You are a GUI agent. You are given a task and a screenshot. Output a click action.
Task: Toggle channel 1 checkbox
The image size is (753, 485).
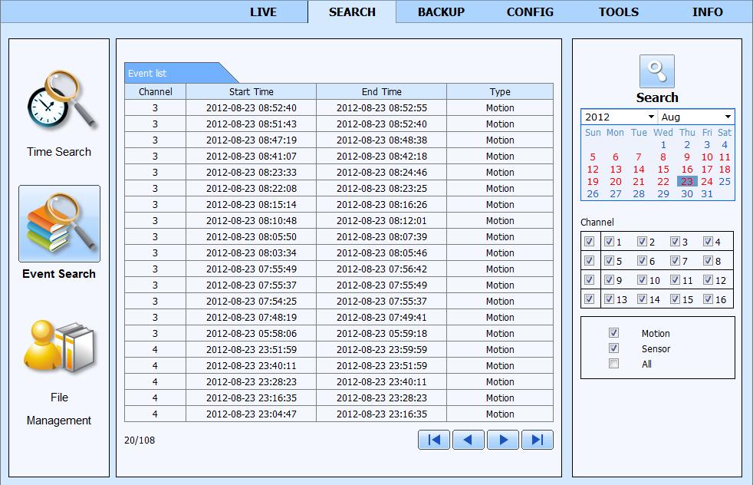pos(609,241)
